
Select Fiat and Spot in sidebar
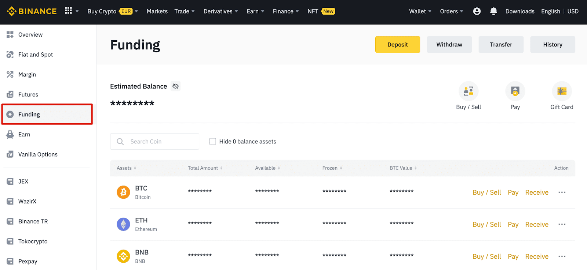pos(36,55)
